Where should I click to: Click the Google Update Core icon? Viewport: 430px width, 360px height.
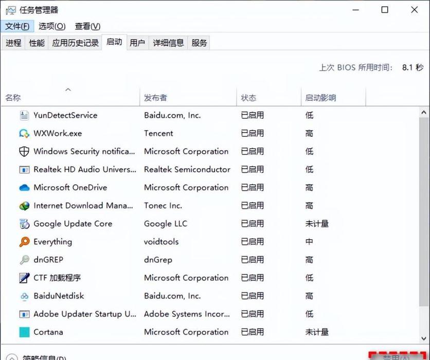point(23,223)
